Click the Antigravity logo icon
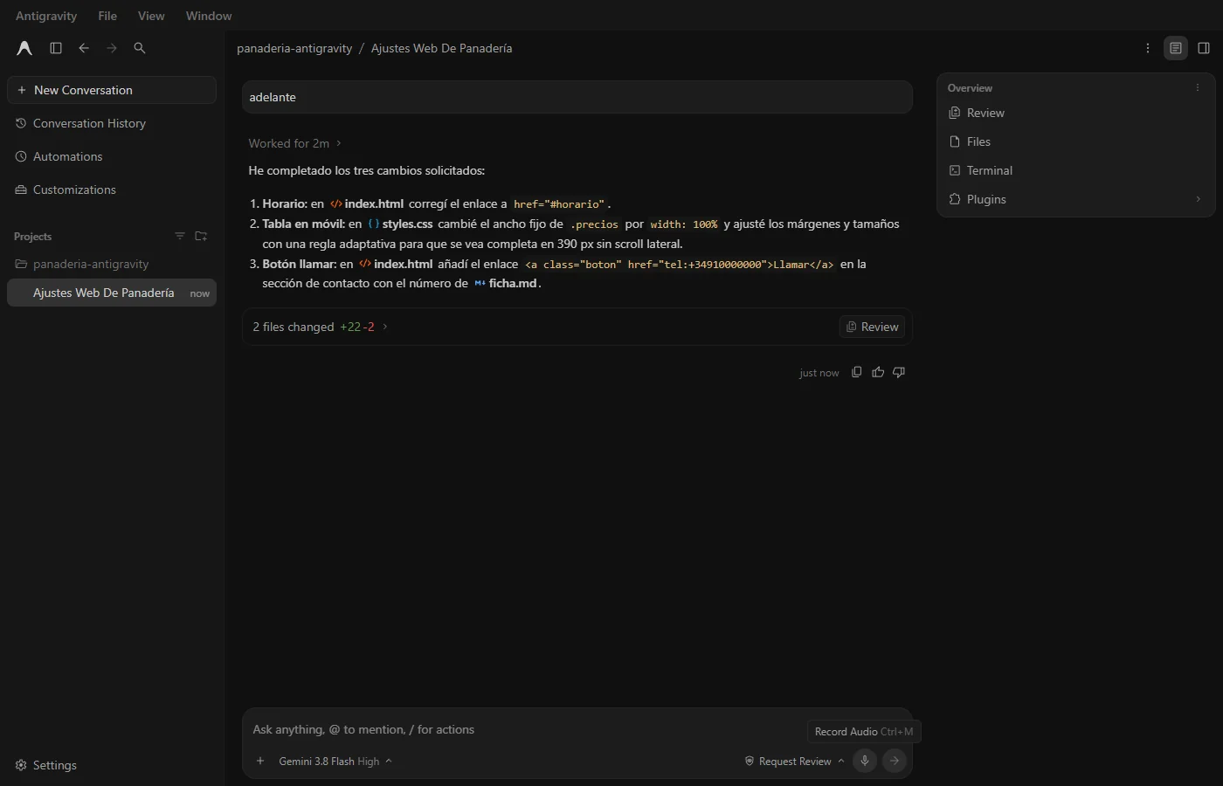This screenshot has height=786, width=1223. [24, 48]
